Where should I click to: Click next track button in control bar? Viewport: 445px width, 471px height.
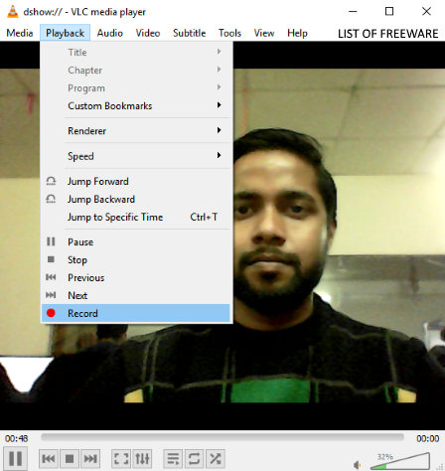90,459
